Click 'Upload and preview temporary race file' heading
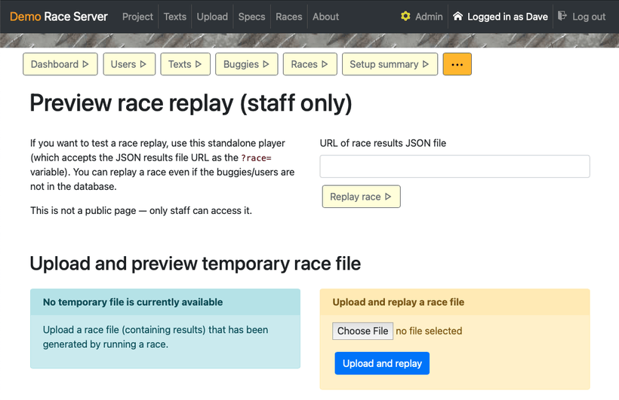 click(196, 264)
